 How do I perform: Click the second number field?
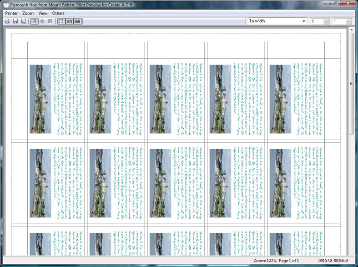[x=339, y=21]
